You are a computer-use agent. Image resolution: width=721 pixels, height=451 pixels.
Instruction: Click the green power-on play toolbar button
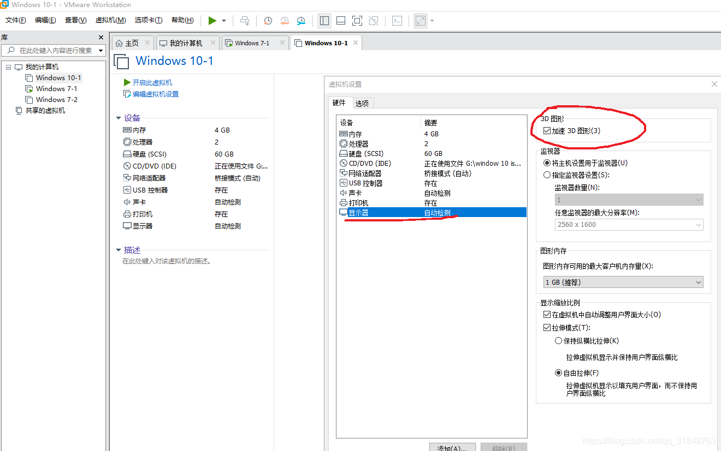[x=212, y=21]
